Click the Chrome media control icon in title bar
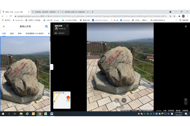 click(x=170, y=12)
